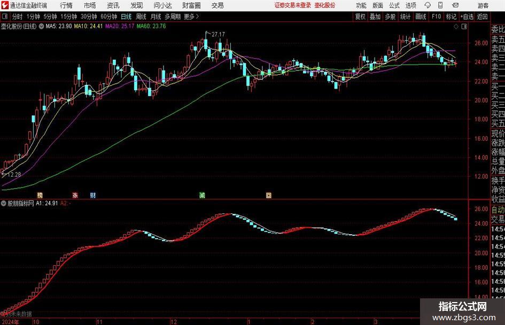This screenshot has width=505, height=325.
Task: Expand the 股朋指标网 sub-indicator settings circle icon
Action: 4,203
